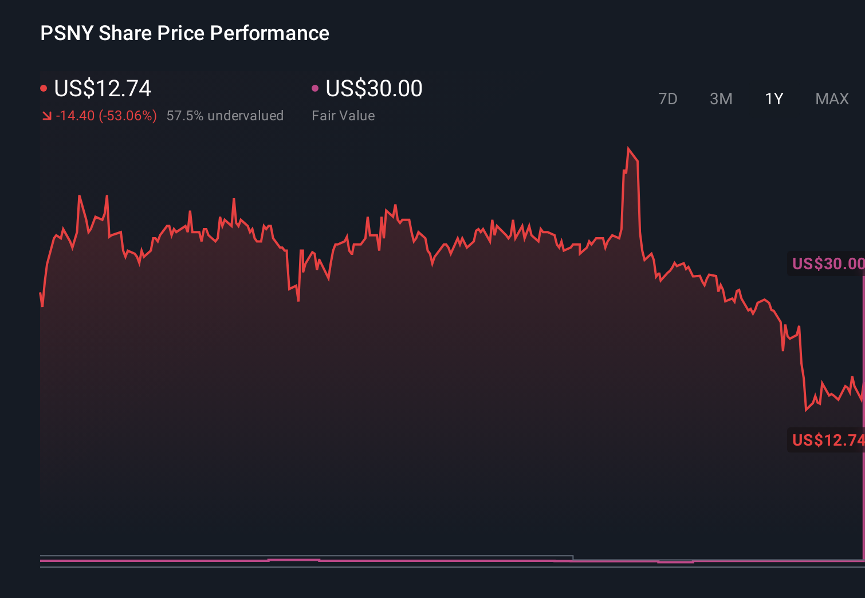This screenshot has width=865, height=598.
Task: Open the 7D time range view
Action: coord(668,99)
